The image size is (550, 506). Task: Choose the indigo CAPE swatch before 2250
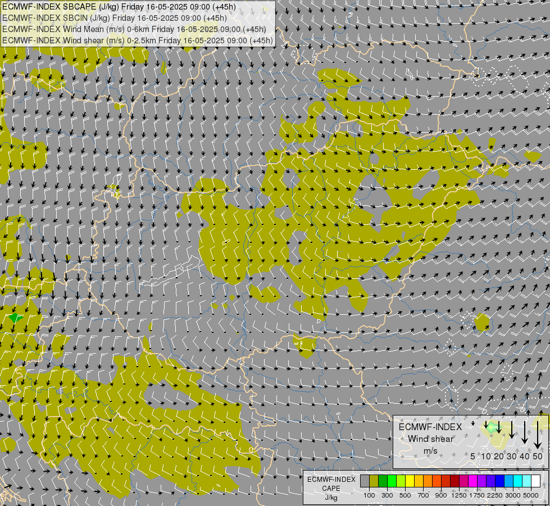tap(490, 481)
